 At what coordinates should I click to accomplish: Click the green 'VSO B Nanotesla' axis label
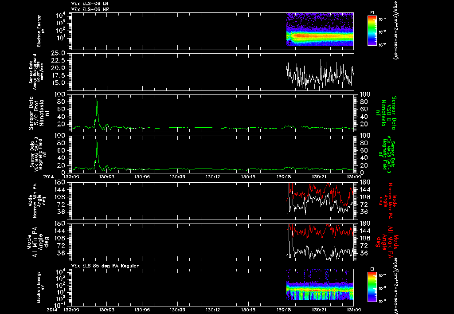click(386, 113)
